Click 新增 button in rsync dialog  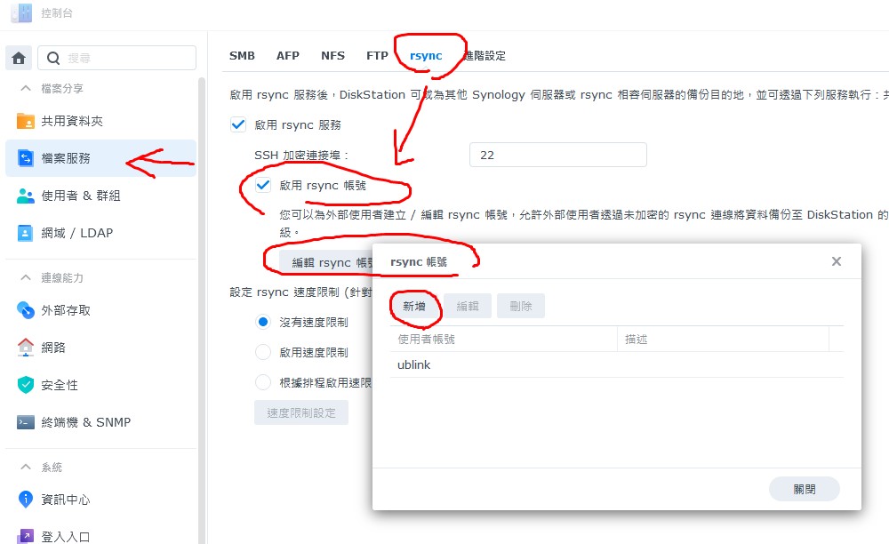click(x=415, y=306)
